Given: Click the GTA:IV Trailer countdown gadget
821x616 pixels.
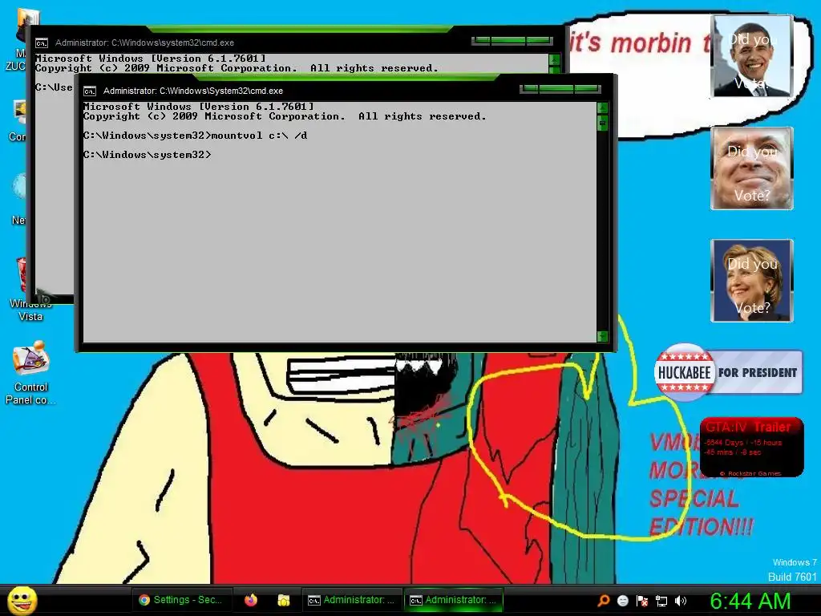Looking at the screenshot, I should 752,448.
